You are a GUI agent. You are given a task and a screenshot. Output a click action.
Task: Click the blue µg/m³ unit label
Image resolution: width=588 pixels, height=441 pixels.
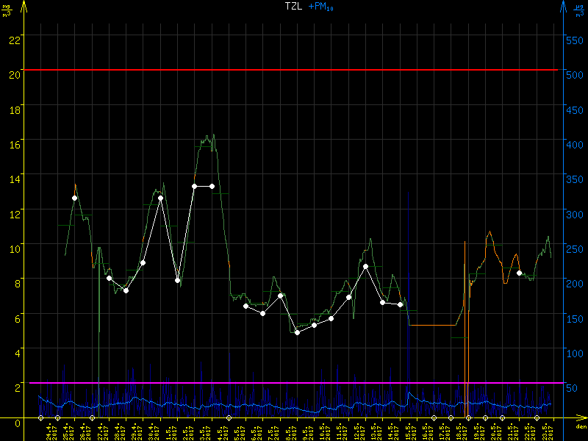click(x=579, y=10)
